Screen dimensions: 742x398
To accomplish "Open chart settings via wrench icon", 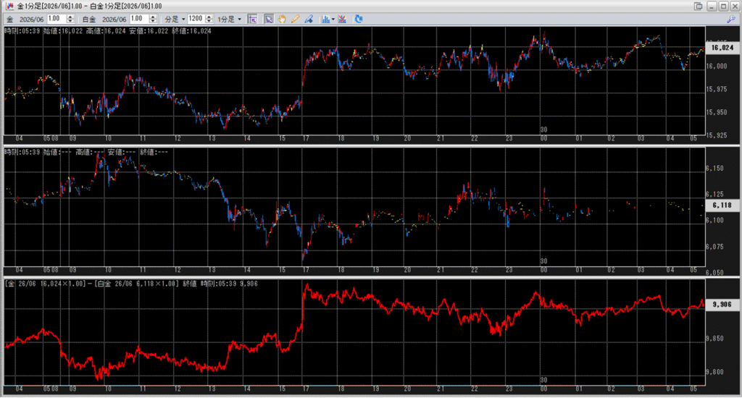I will coord(730,21).
